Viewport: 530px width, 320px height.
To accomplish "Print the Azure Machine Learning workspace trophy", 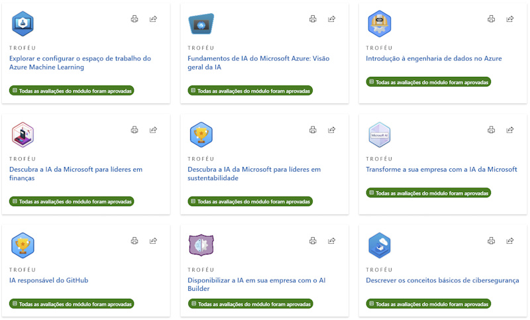I will 134,19.
